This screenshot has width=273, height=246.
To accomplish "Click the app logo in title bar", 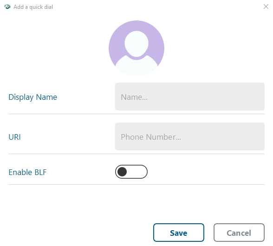I will 7,6.
